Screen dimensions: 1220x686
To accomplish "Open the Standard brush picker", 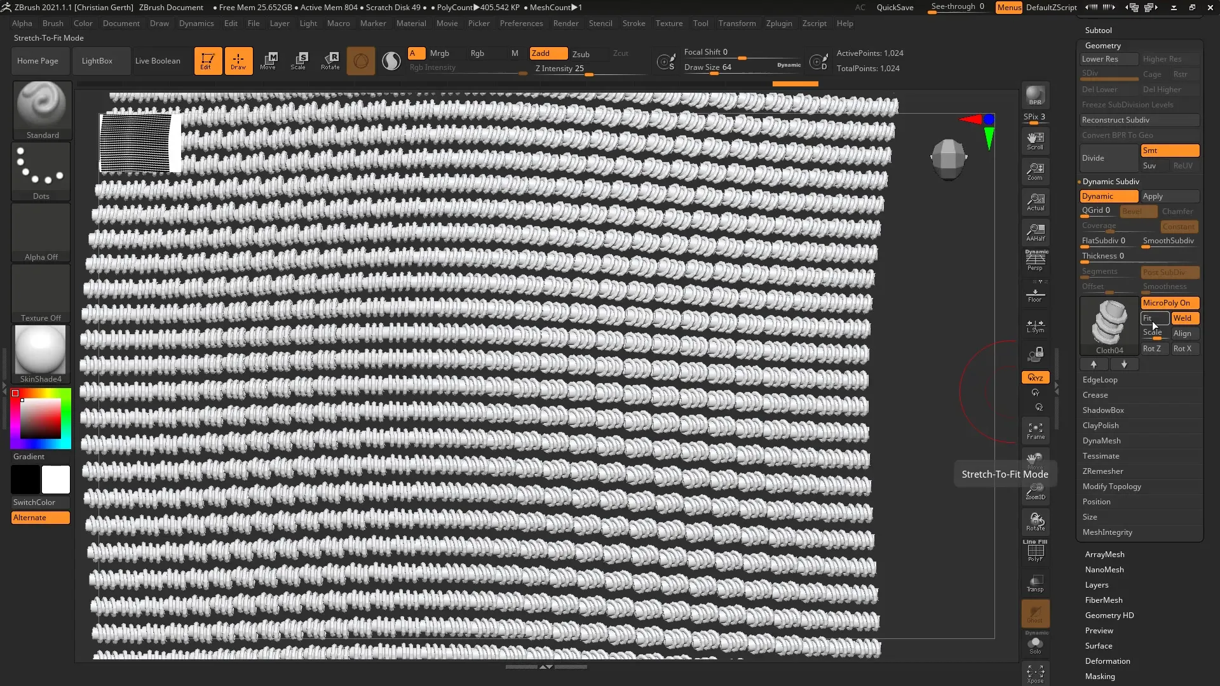I will (42, 110).
